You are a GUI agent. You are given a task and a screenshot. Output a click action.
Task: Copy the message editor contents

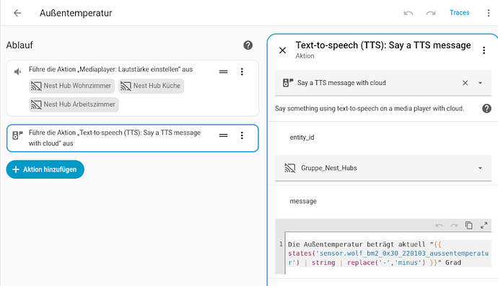469,225
